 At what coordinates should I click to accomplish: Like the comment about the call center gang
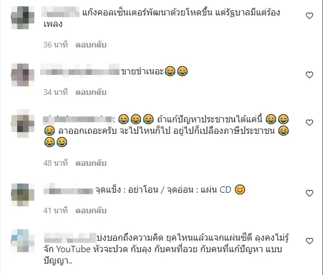pos(309,15)
